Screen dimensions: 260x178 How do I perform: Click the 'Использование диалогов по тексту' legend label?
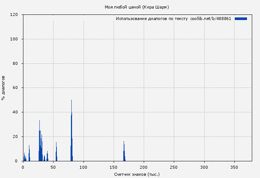152,19
